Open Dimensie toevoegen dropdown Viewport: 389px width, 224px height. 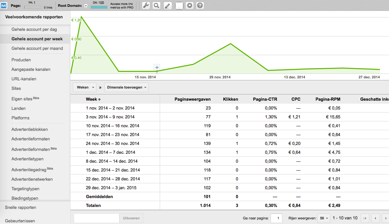[x=127, y=87]
